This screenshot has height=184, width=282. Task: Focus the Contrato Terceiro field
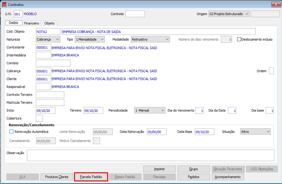pyautogui.click(x=50, y=95)
